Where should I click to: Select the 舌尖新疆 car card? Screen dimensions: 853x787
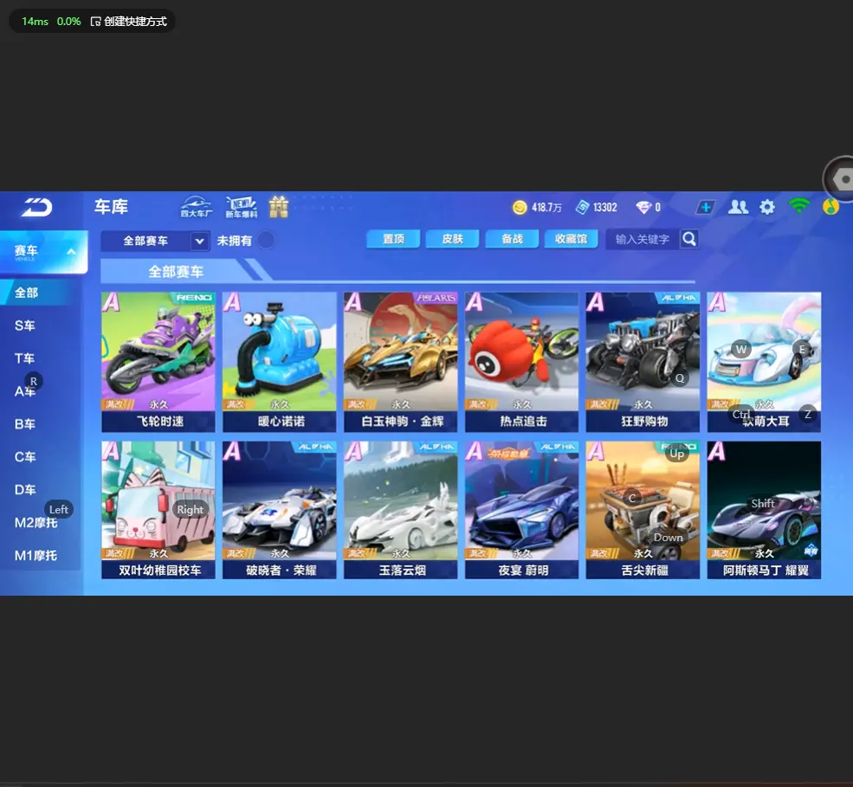pyautogui.click(x=643, y=510)
